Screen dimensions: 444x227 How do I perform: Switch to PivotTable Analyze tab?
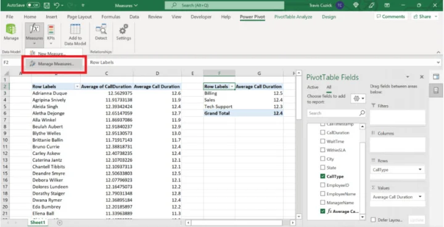point(293,17)
